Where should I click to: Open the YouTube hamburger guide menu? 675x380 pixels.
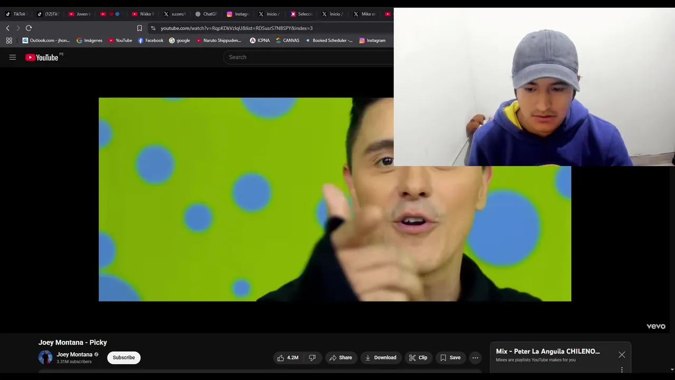click(x=13, y=57)
